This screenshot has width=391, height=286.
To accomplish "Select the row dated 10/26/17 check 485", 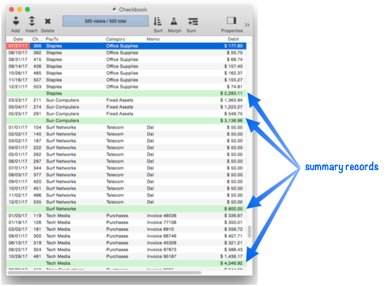I will pos(126,73).
